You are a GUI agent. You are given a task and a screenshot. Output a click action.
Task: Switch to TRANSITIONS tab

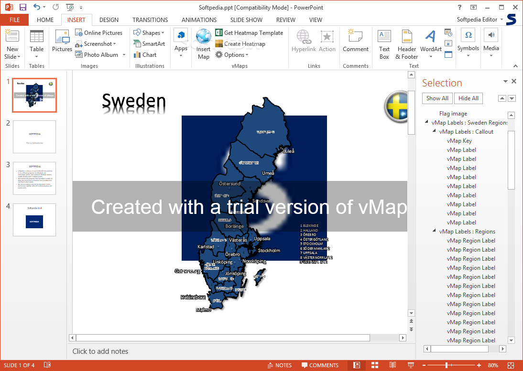coord(150,20)
